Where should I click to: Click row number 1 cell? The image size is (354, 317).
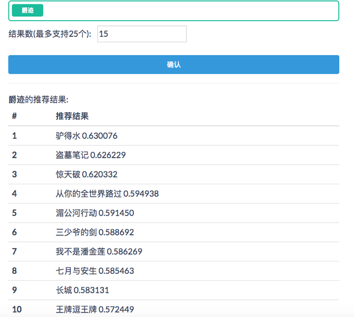14,136
